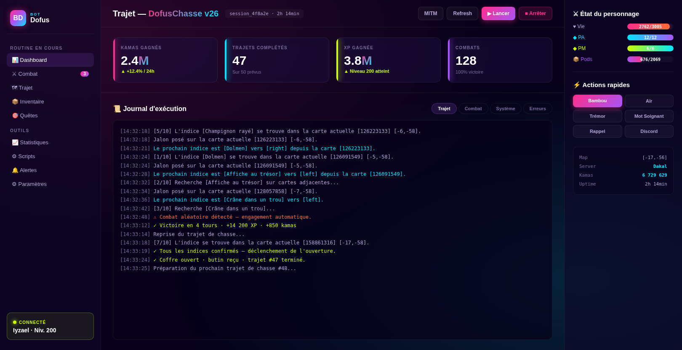Click the package icon next to Pods
The image size is (682, 350).
[576, 59]
